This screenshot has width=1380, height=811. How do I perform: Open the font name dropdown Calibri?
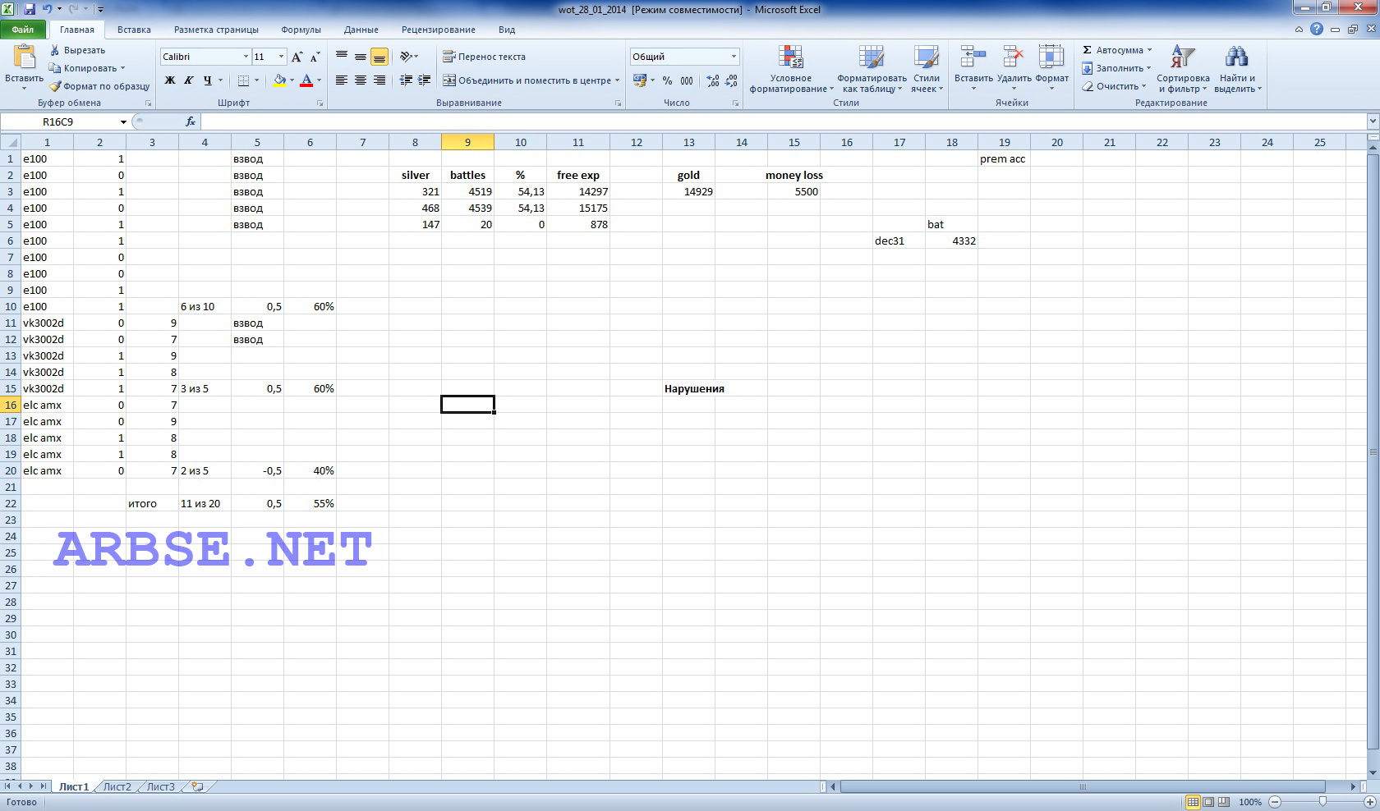pyautogui.click(x=246, y=57)
